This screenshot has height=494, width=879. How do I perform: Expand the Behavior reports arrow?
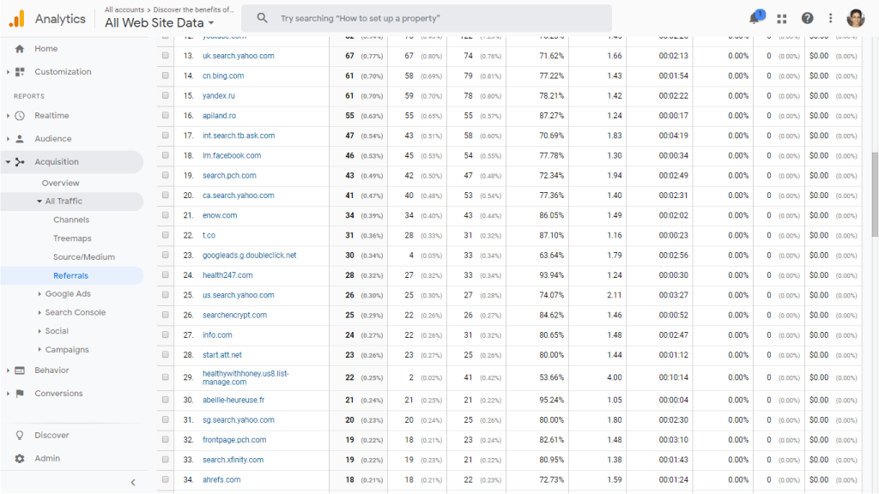8,370
